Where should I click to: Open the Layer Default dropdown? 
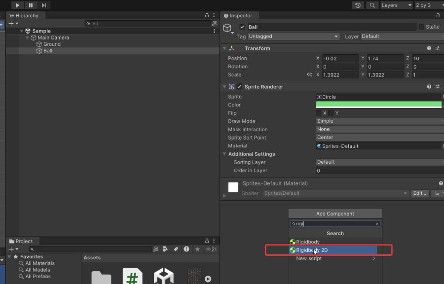tap(402, 36)
